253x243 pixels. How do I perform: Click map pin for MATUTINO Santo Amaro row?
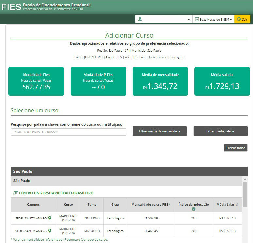[x=50, y=231]
